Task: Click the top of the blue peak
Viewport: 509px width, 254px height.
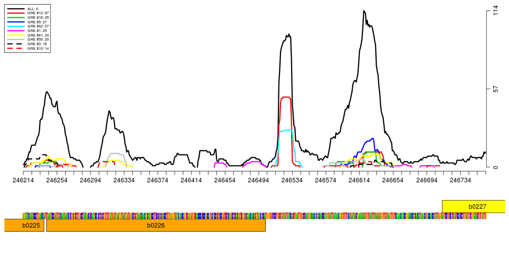Action: point(372,139)
